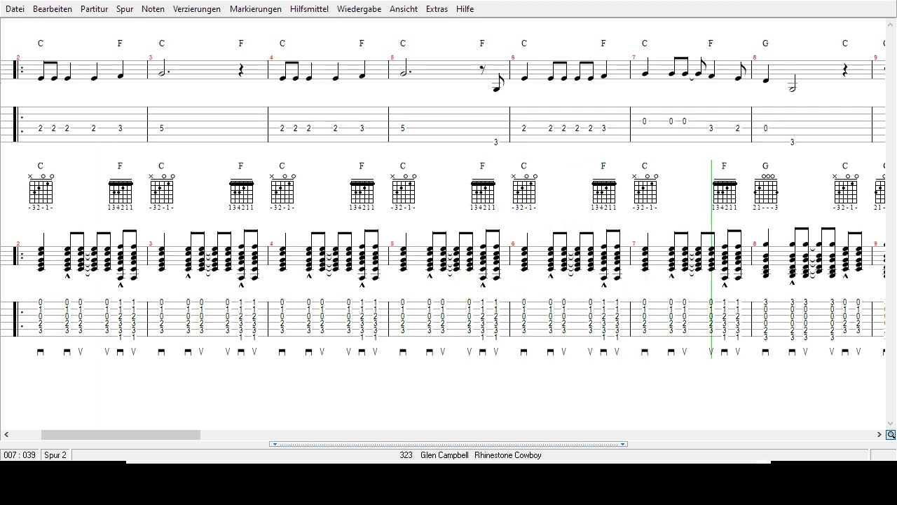Screen dimensions: 897x505
Task: Click the G chord label above the melody staff
Action: point(765,43)
